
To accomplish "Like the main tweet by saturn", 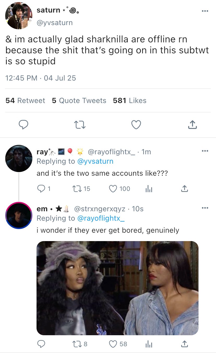I will point(136,125).
